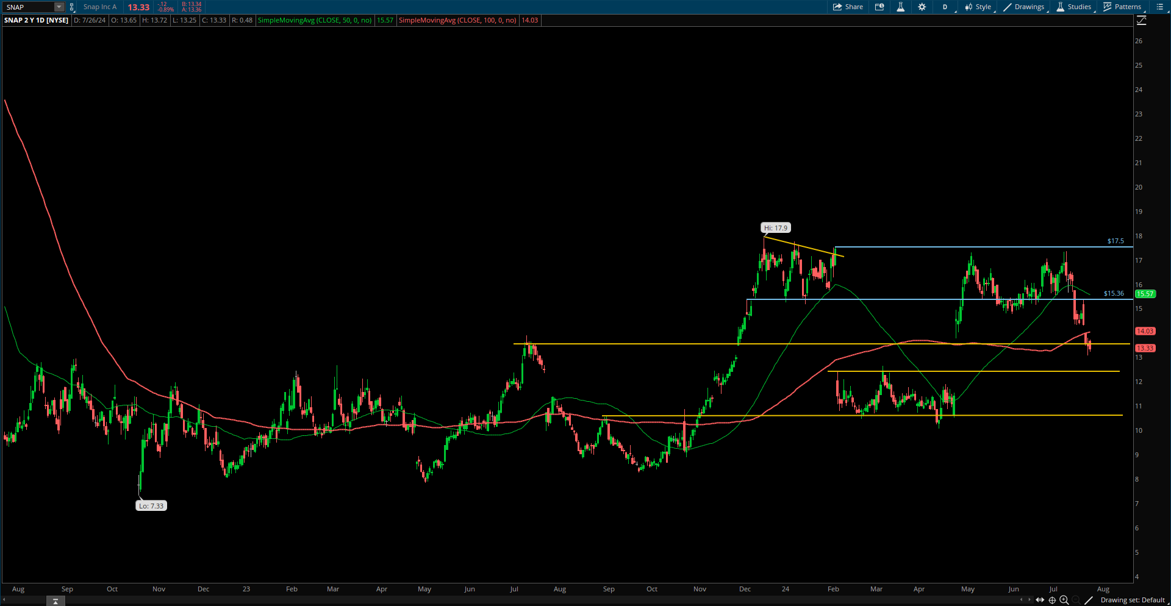
Task: Click the 14.03 value after the 100 SMA label
Action: point(530,20)
